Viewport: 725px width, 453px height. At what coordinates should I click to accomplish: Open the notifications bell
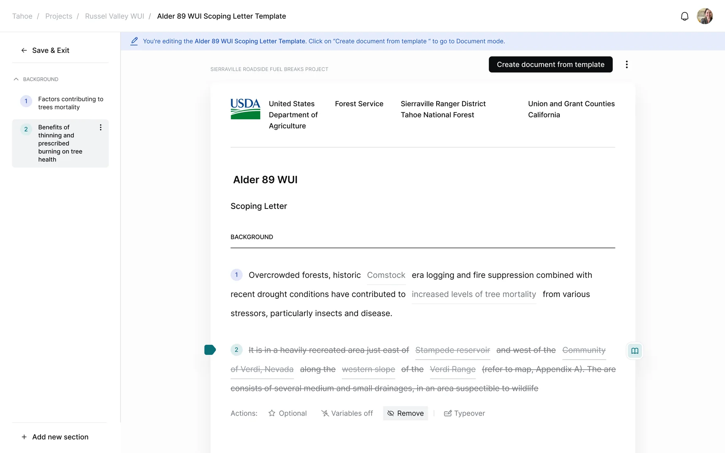click(x=684, y=16)
